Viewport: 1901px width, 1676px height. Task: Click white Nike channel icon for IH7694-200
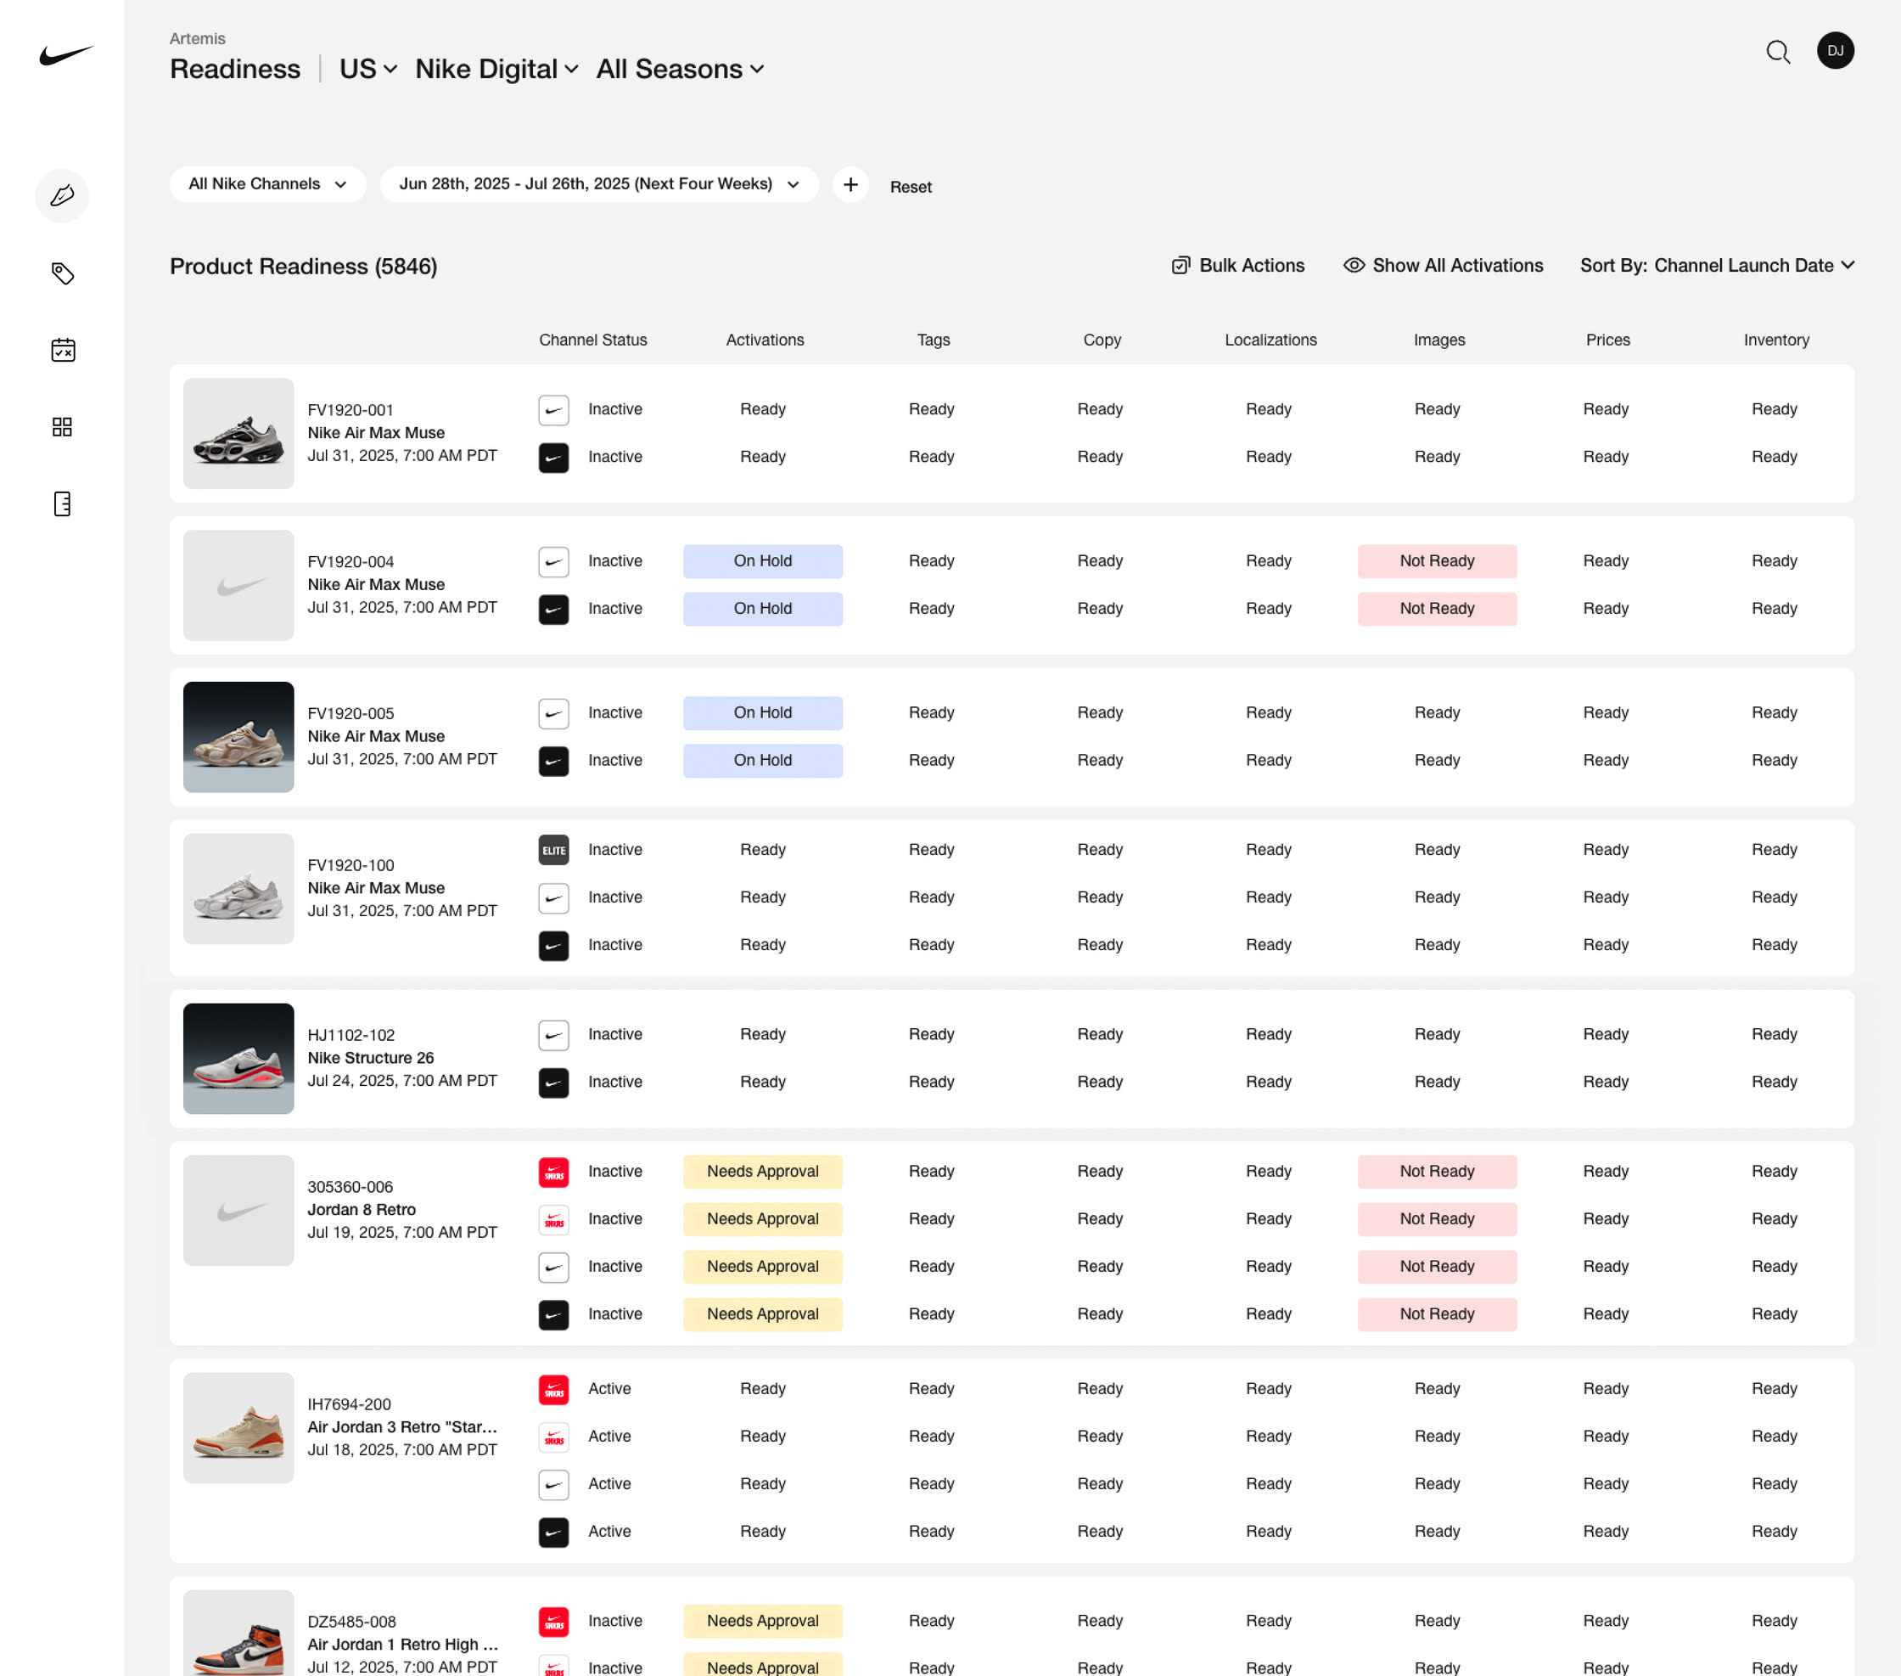[553, 1484]
